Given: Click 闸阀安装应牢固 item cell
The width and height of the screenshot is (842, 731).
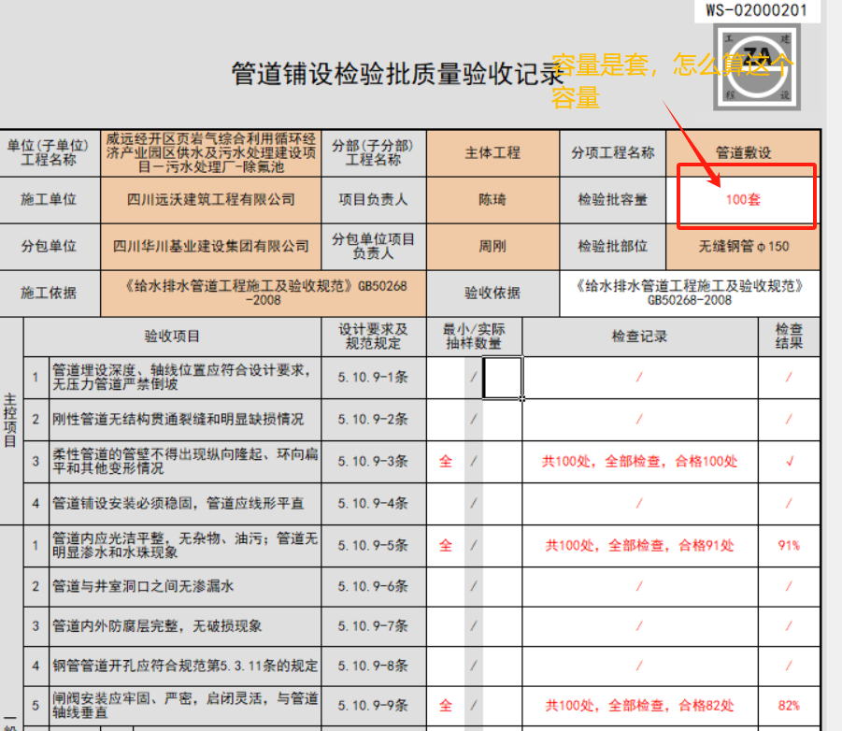Looking at the screenshot, I should 185,706.
